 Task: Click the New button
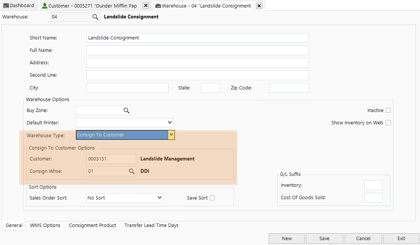tap(286, 238)
